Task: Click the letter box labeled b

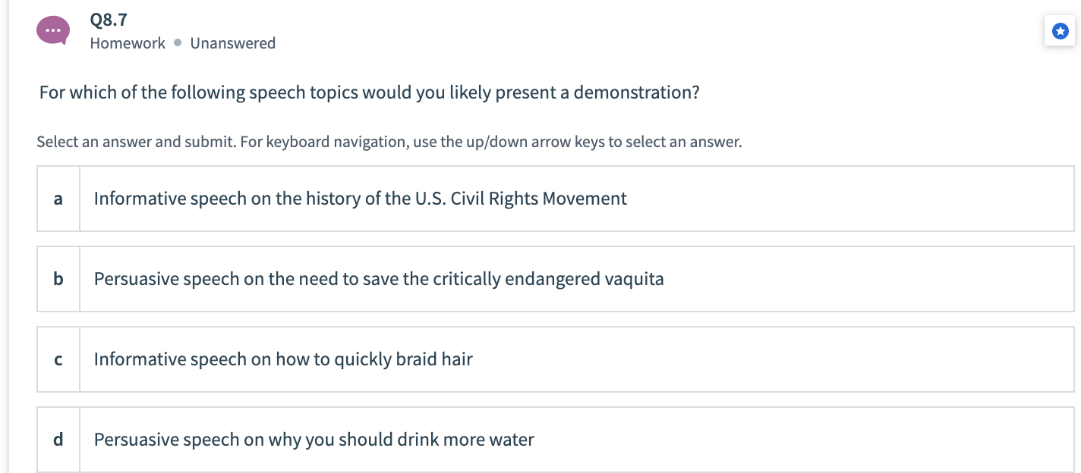Action: [x=58, y=279]
